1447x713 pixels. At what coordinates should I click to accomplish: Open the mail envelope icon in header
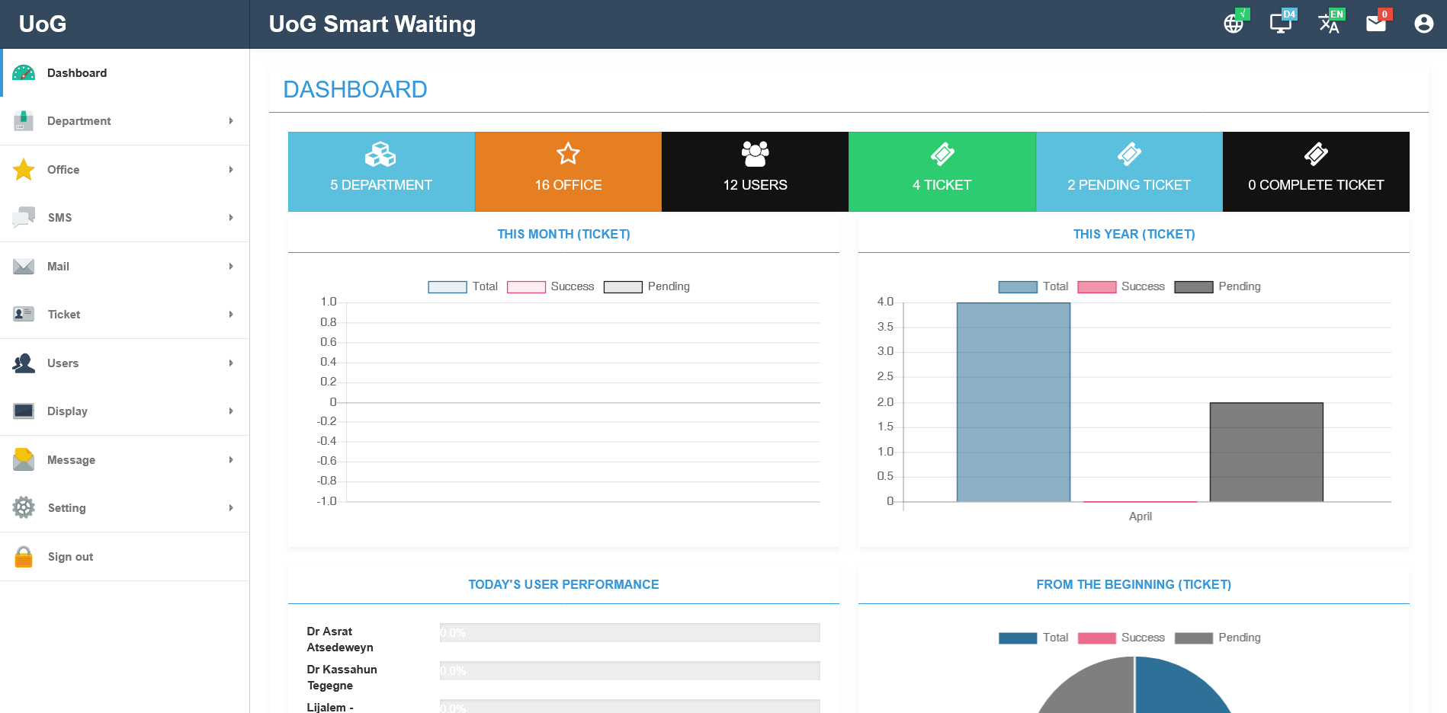click(1375, 24)
